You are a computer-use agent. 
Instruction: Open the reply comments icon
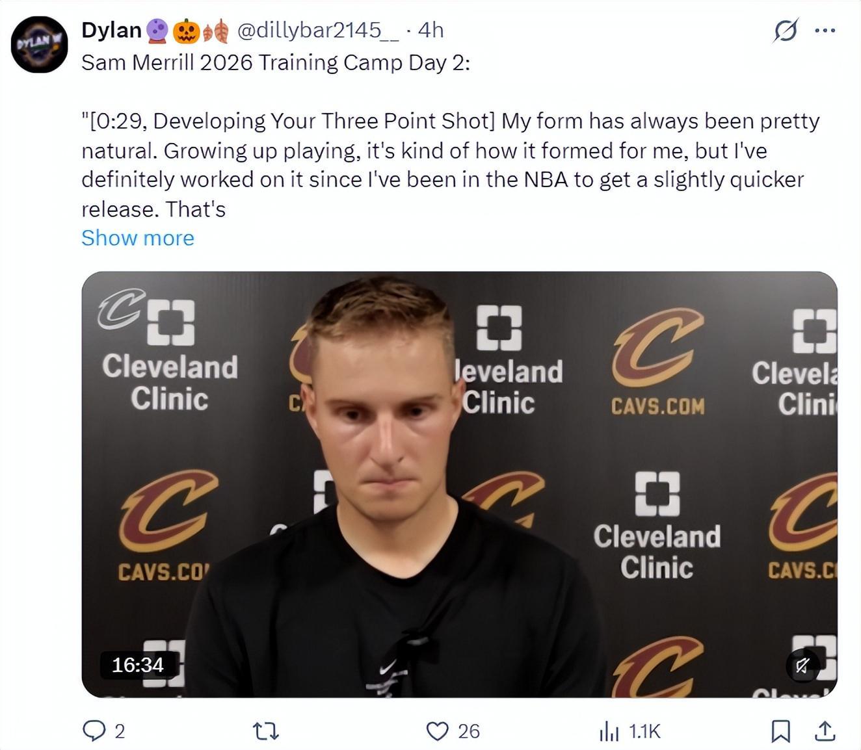(x=94, y=731)
